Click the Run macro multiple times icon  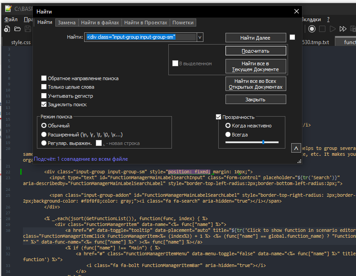[x=343, y=29]
